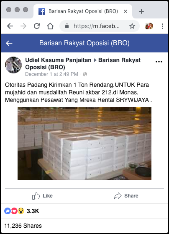Open a new browser tab
Image resolution: width=169 pixels, height=234 pixels.
[x=141, y=11]
